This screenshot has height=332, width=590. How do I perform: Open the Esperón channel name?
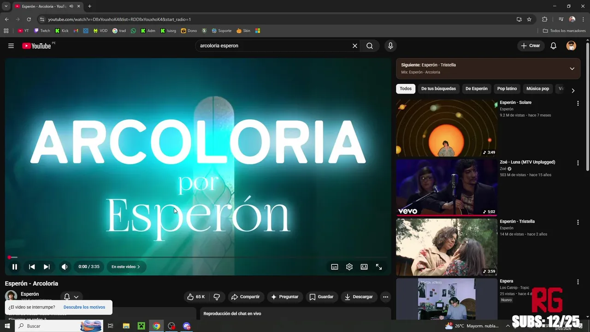pyautogui.click(x=29, y=294)
